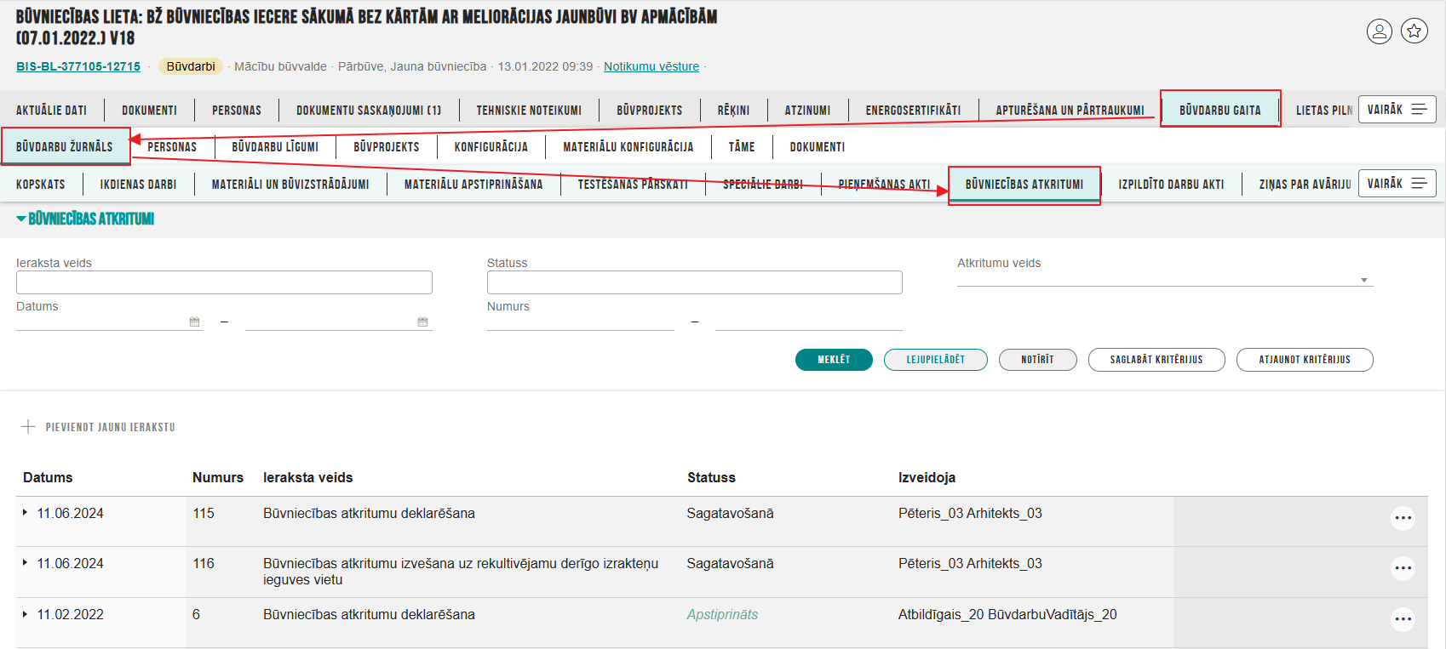
Task: Expand row 115 details arrow
Action: (x=25, y=513)
